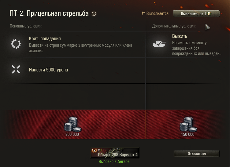Expand the truncated Выжить condition description
This screenshot has height=167, width=230.
point(197,48)
